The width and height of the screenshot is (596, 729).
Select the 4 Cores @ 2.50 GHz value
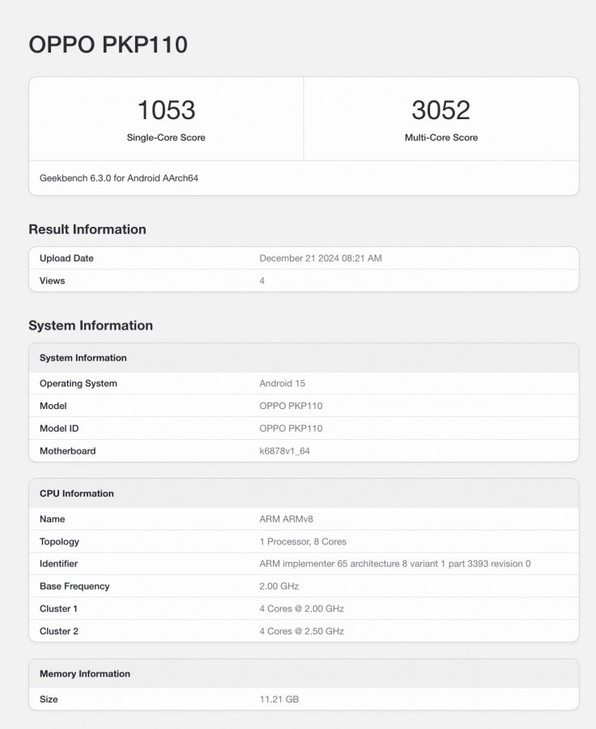click(x=302, y=631)
